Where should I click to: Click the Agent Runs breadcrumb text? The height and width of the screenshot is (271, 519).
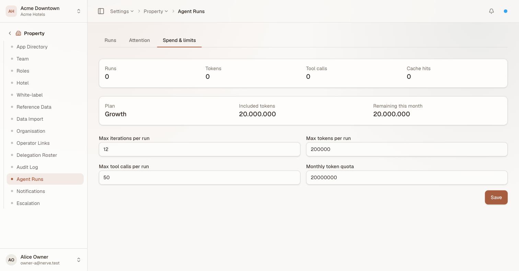pos(191,11)
